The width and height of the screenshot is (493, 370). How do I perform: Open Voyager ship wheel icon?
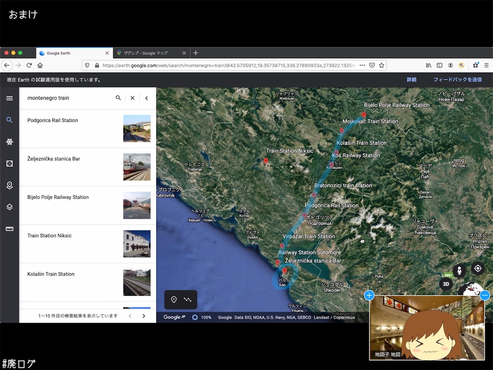[x=10, y=142]
